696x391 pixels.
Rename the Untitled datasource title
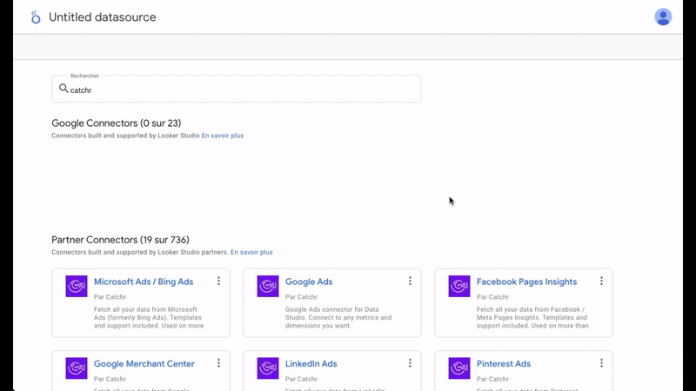[x=102, y=17]
